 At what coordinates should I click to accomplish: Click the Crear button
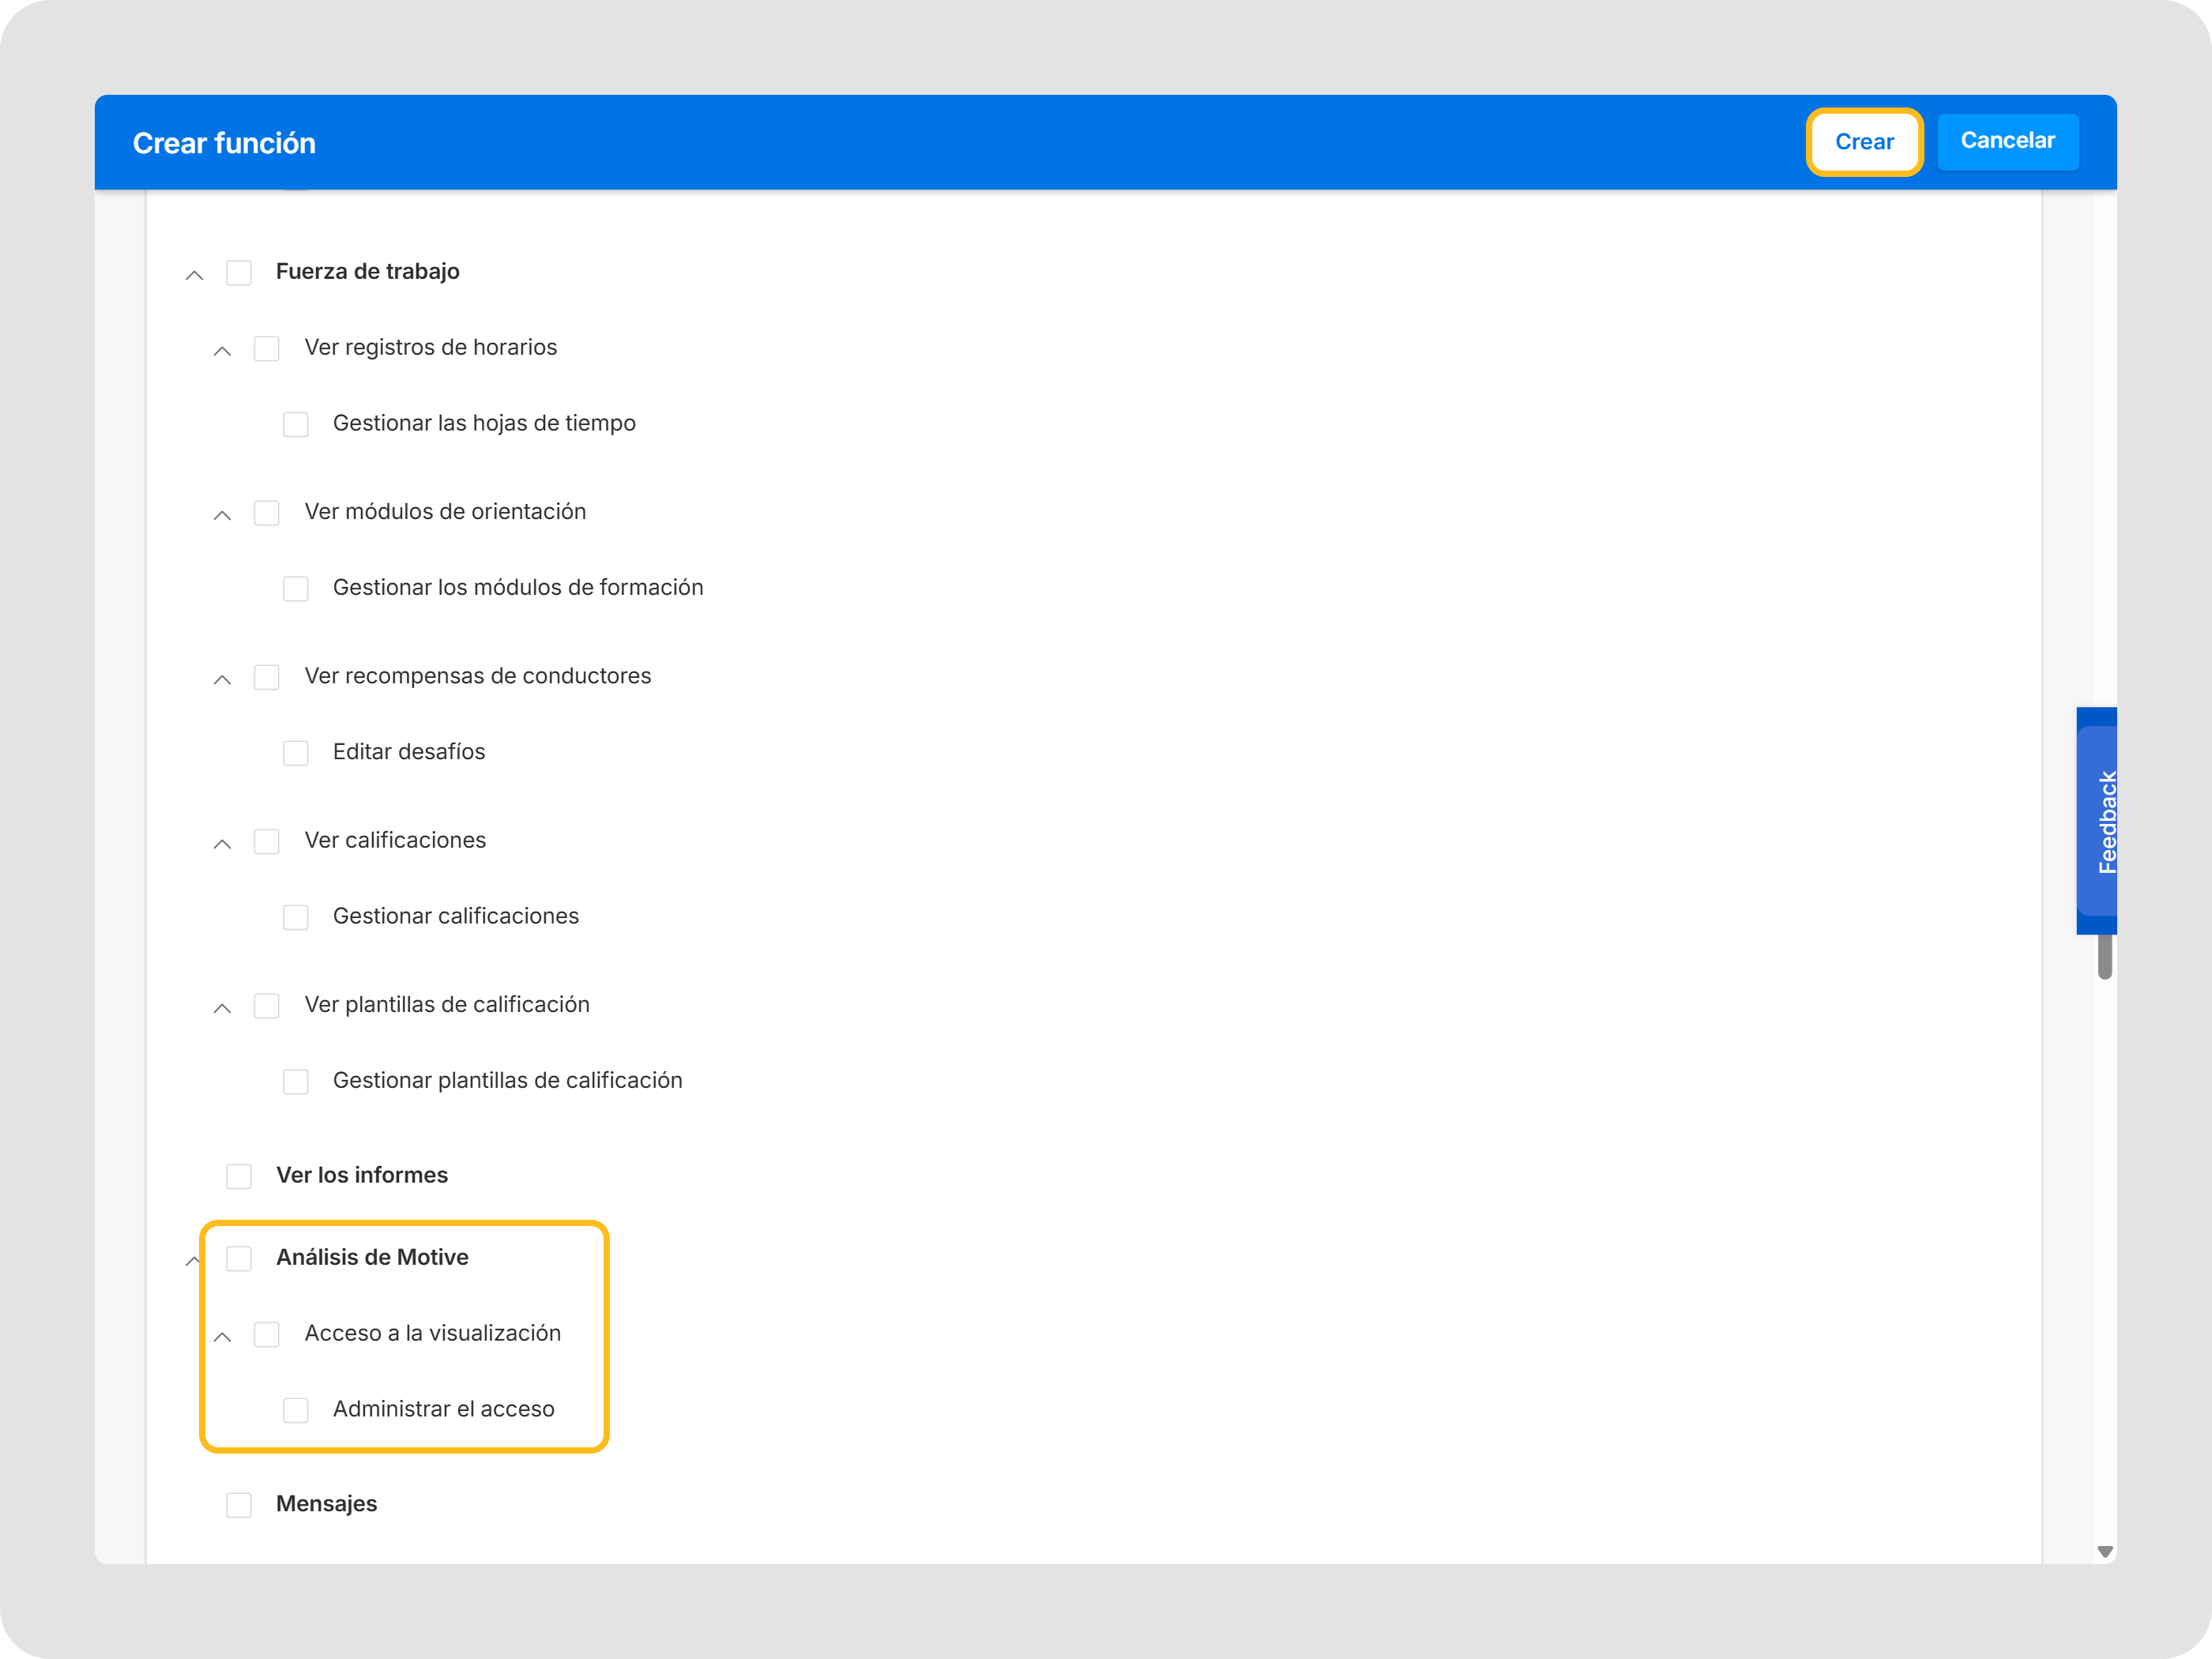(1864, 142)
